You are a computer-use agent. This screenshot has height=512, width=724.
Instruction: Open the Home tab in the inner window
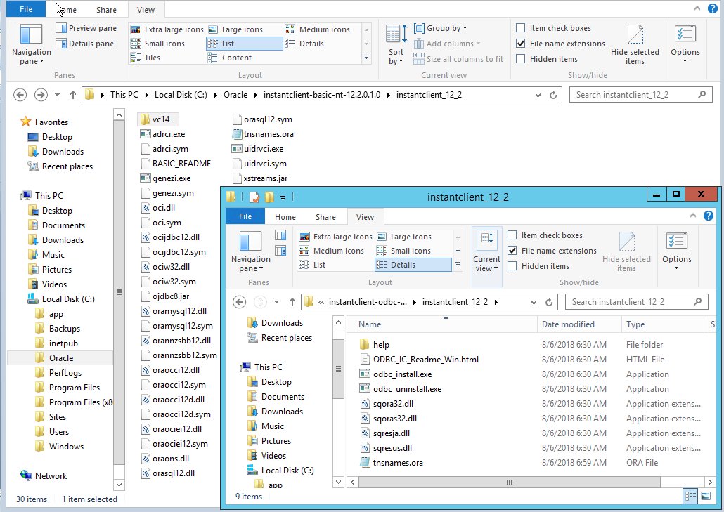click(284, 216)
